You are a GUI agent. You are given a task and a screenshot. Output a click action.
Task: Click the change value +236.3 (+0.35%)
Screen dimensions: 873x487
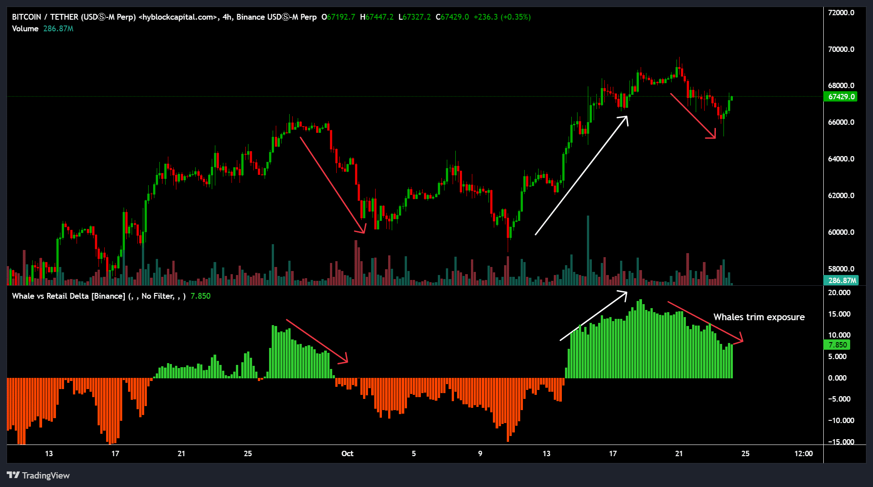(x=502, y=17)
